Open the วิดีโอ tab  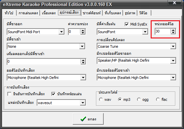click(x=144, y=13)
